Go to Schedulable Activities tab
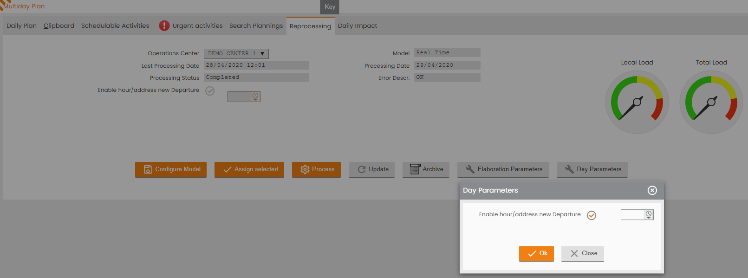 click(115, 26)
